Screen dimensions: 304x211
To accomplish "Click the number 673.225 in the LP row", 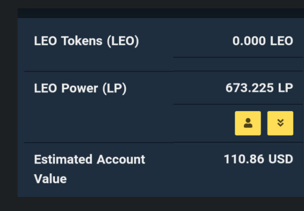I will [x=249, y=88].
